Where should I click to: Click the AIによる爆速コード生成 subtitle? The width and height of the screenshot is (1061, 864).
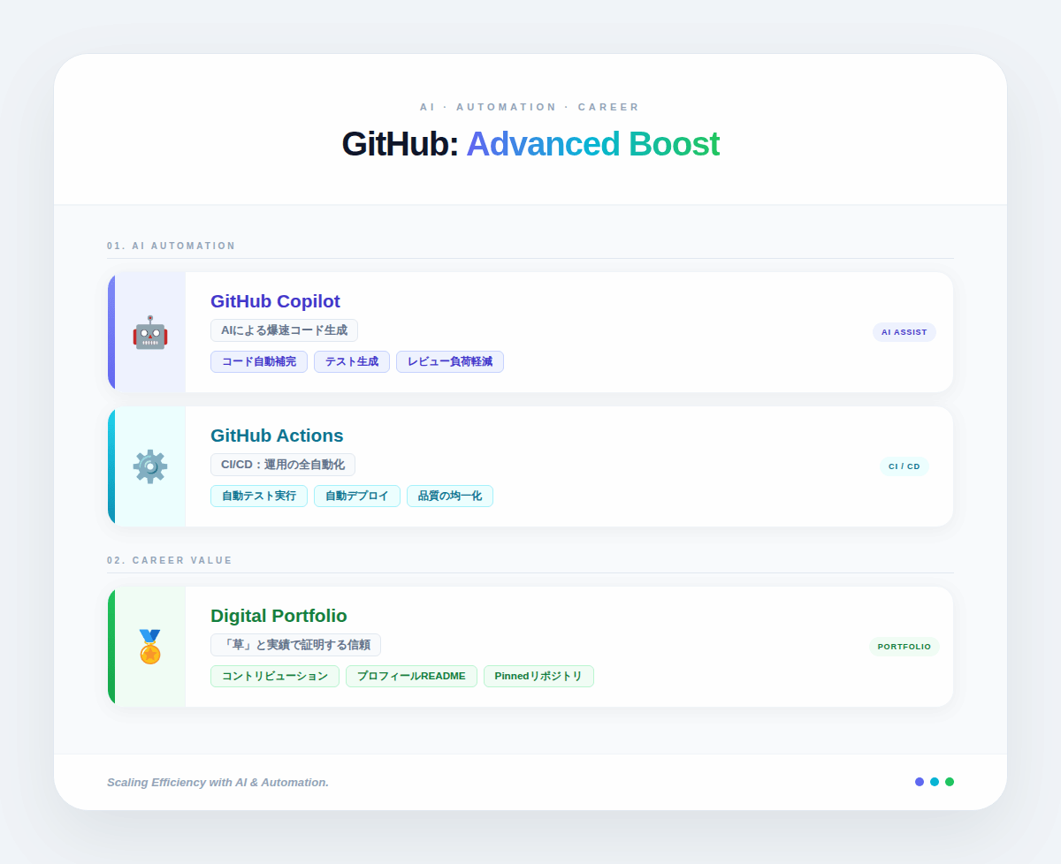click(284, 330)
